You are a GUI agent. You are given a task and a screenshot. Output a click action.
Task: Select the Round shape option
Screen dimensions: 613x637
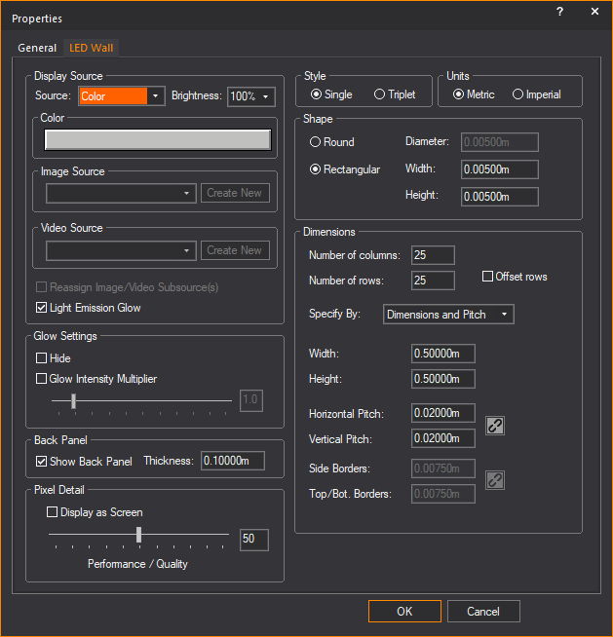point(316,142)
